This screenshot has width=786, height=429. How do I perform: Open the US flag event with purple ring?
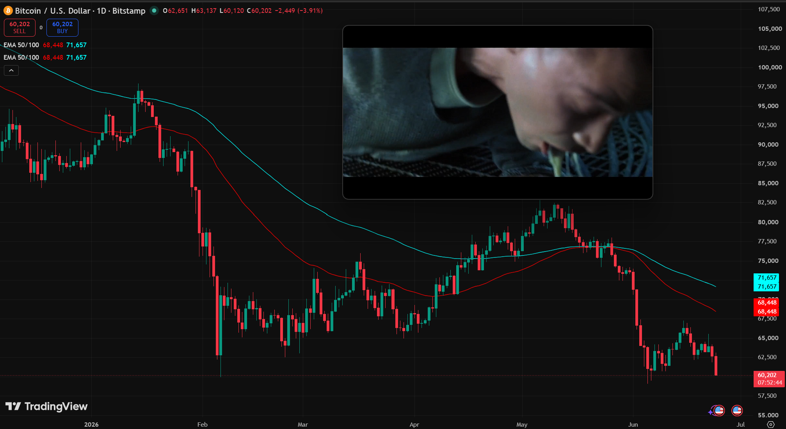pyautogui.click(x=719, y=411)
